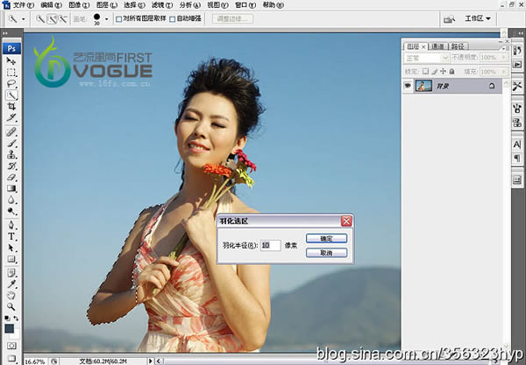Screen dimensions: 526x365
Task: Select the Rectangular Marquee tool
Action: (x=11, y=73)
